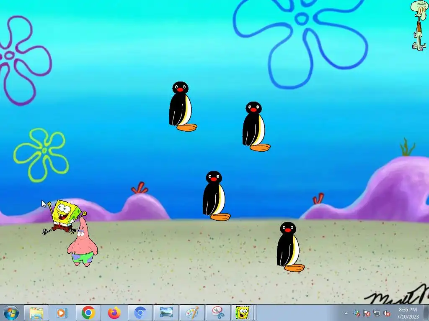The image size is (429, 321).
Task: Open the blue Chromium browser icon
Action: pyautogui.click(x=140, y=313)
